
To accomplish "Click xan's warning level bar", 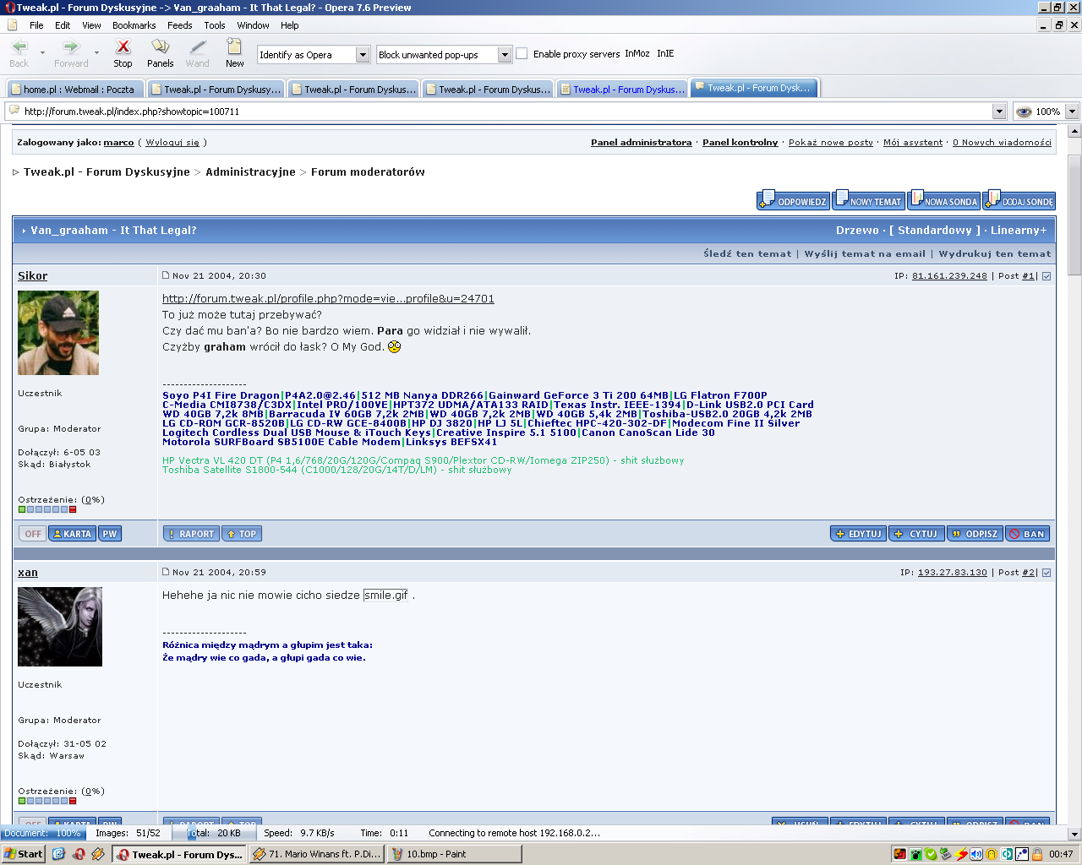I will (x=47, y=801).
